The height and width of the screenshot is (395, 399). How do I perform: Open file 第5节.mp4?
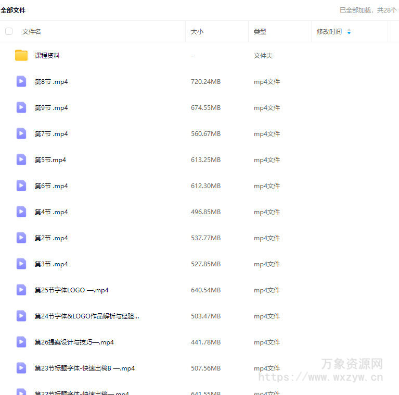[50, 160]
